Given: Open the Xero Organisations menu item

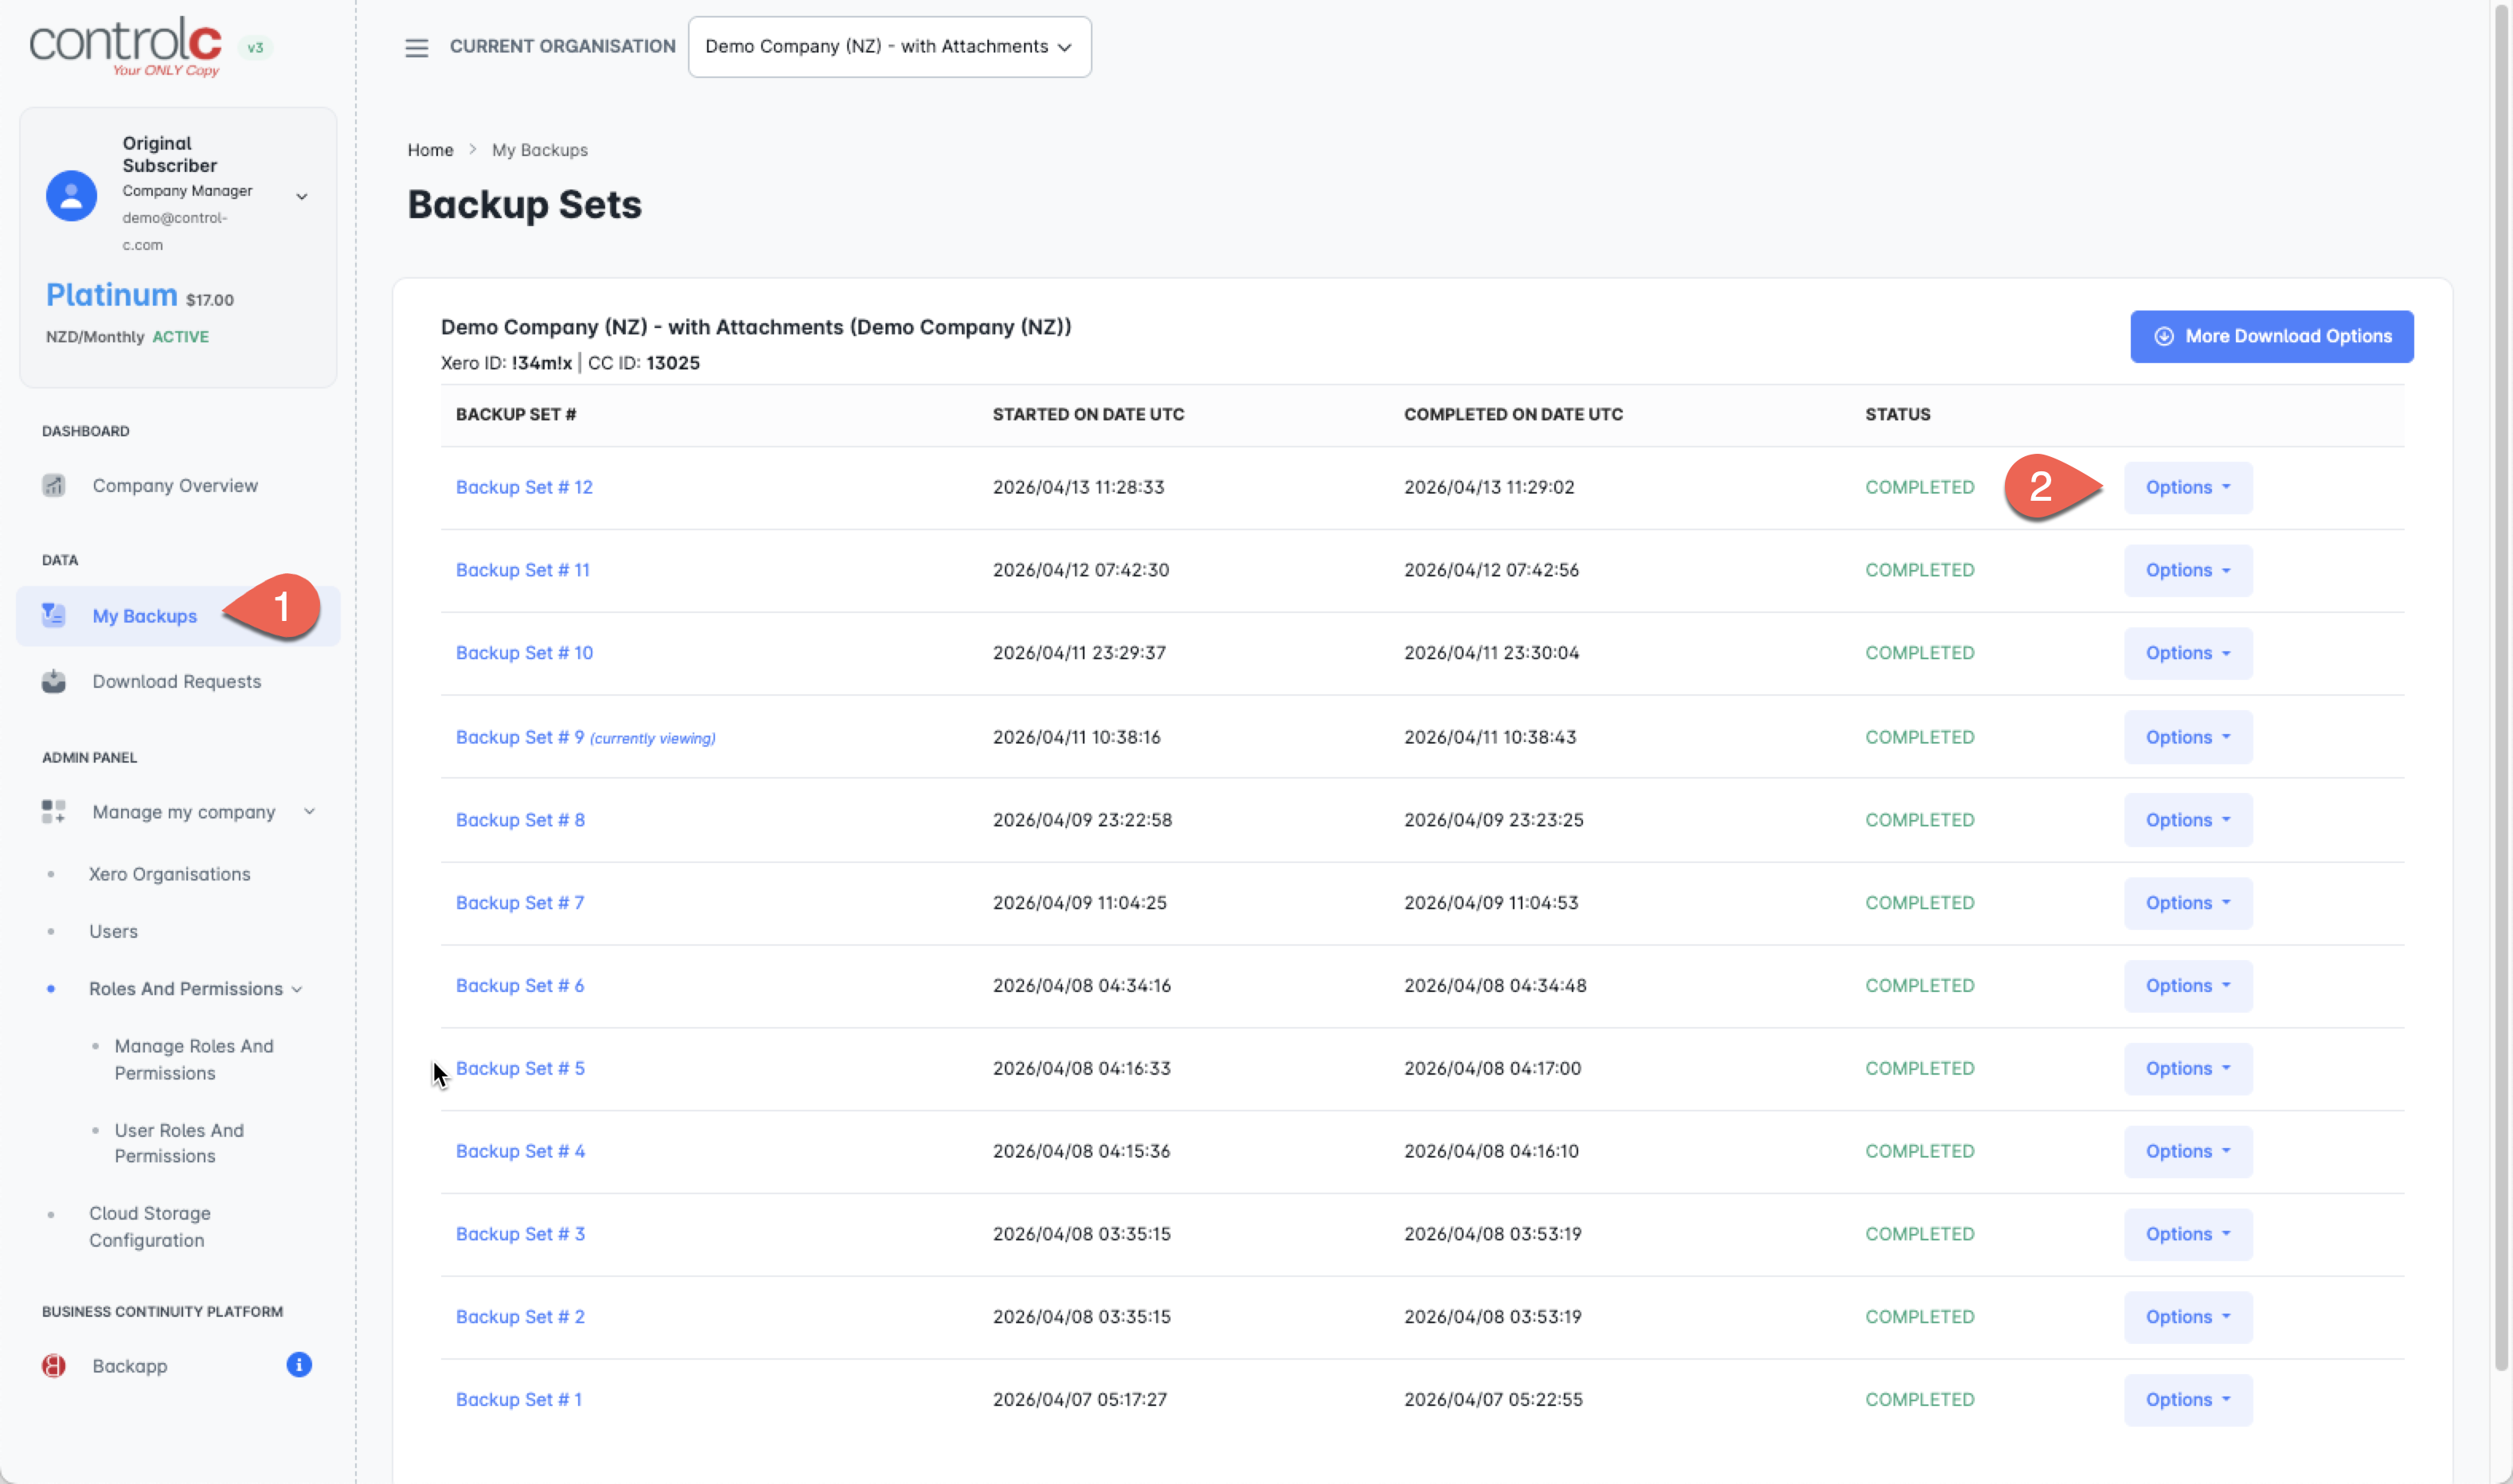Looking at the screenshot, I should click(x=169, y=874).
